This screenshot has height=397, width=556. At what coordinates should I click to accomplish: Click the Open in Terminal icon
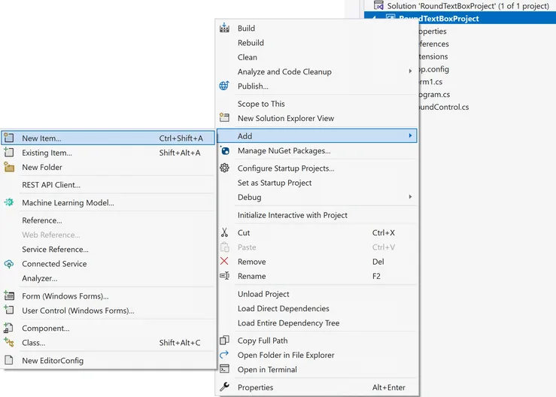(224, 369)
